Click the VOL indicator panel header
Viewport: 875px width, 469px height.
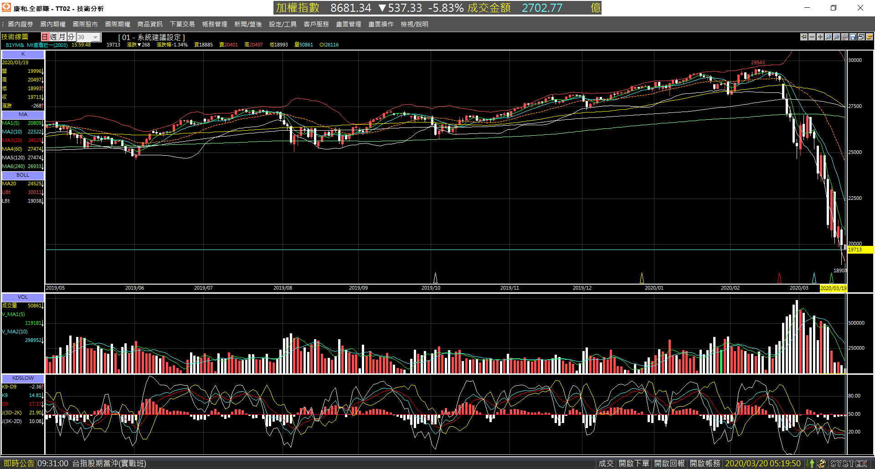pos(23,297)
